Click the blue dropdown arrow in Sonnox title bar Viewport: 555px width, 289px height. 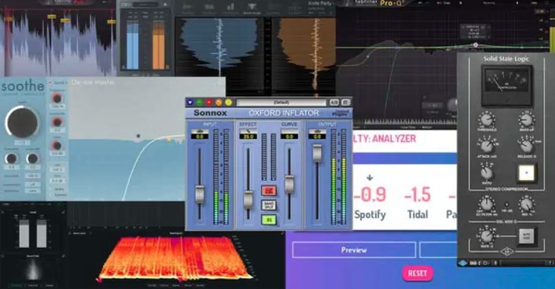[190, 102]
